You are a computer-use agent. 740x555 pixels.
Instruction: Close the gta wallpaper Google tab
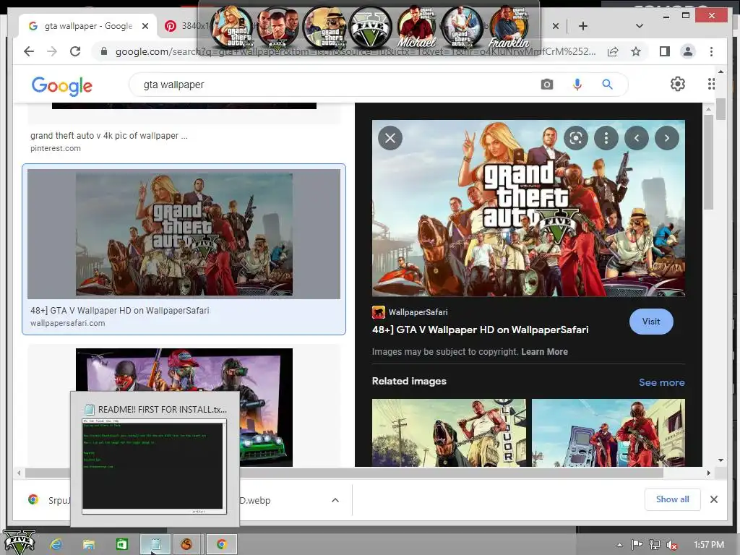coord(145,26)
